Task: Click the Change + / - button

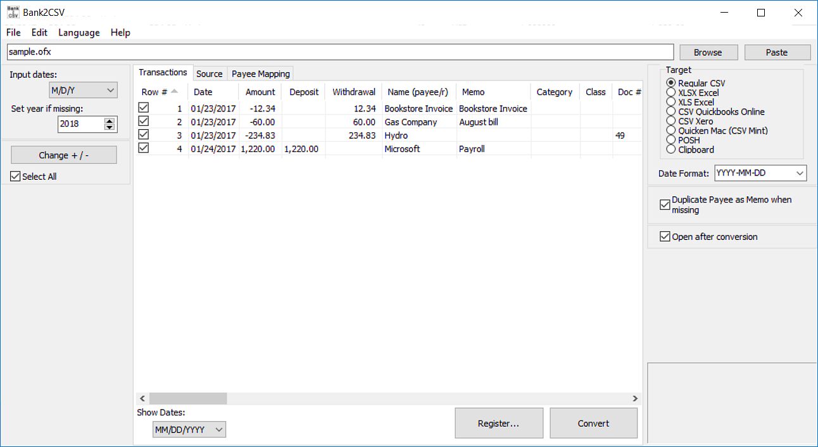Action: [64, 155]
